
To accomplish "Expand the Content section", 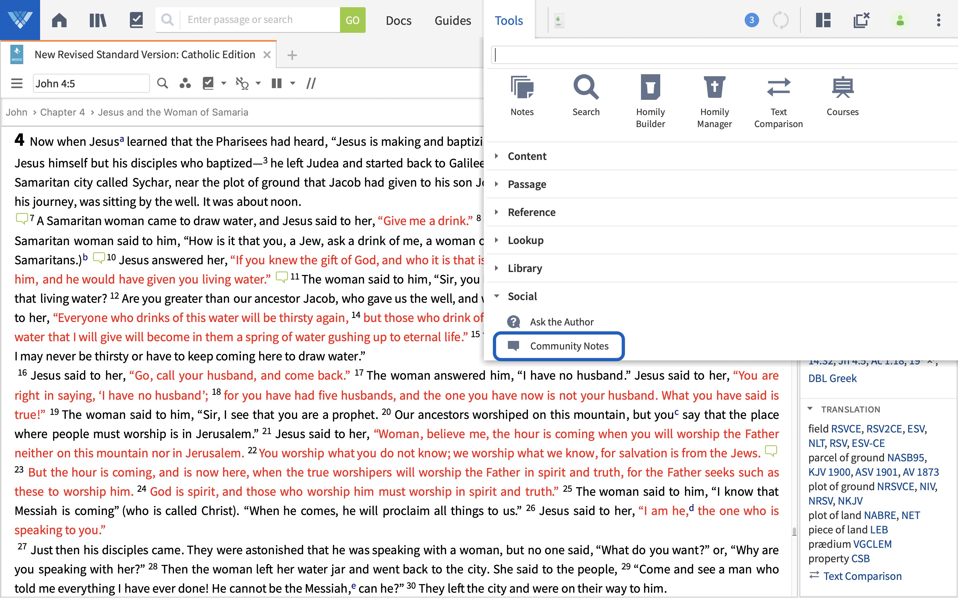I will [527, 156].
